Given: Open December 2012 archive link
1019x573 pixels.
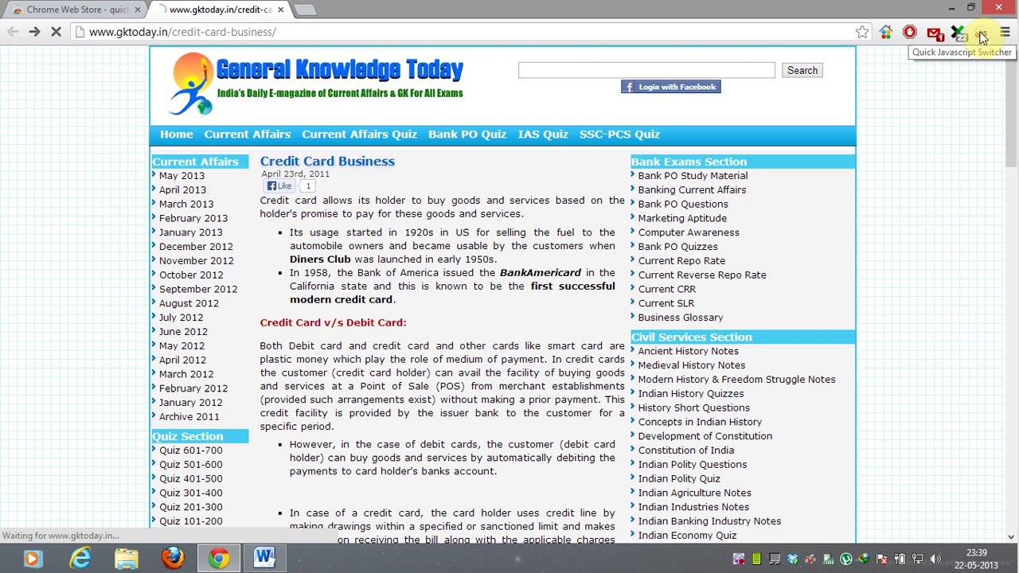Looking at the screenshot, I should pos(196,247).
